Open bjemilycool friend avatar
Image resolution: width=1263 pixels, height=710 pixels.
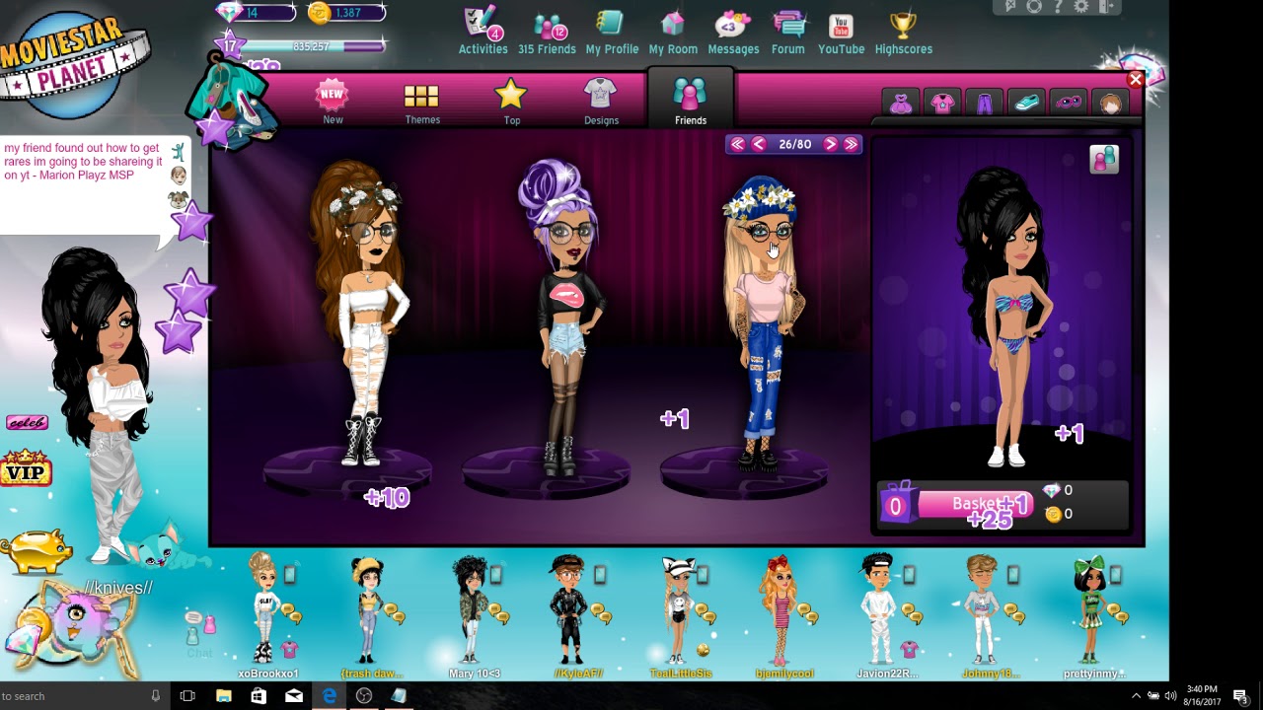(779, 610)
